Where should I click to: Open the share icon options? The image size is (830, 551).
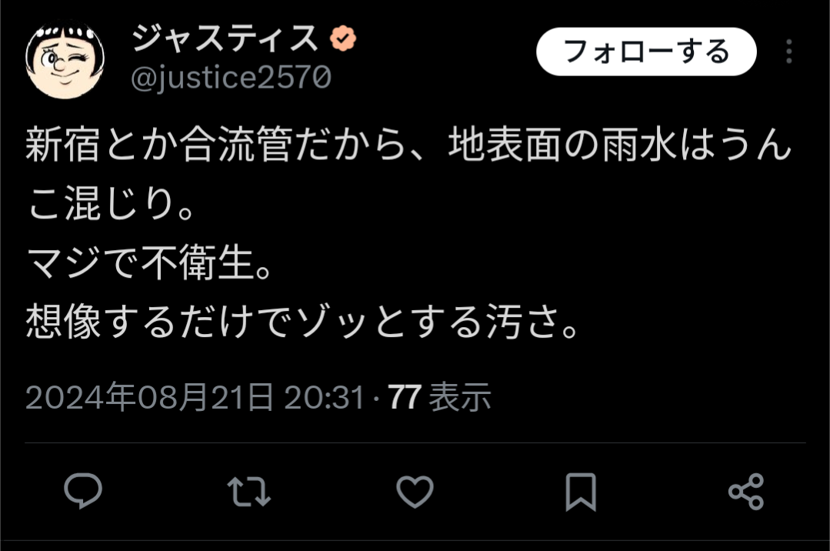tap(746, 492)
